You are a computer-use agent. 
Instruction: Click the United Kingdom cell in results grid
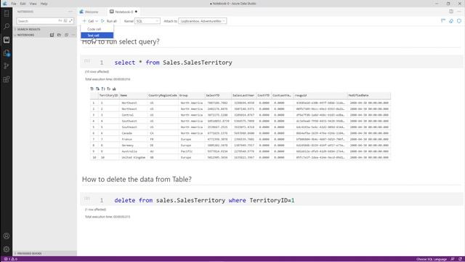pos(134,157)
